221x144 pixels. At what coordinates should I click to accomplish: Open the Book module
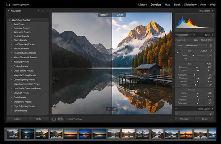tap(177, 5)
